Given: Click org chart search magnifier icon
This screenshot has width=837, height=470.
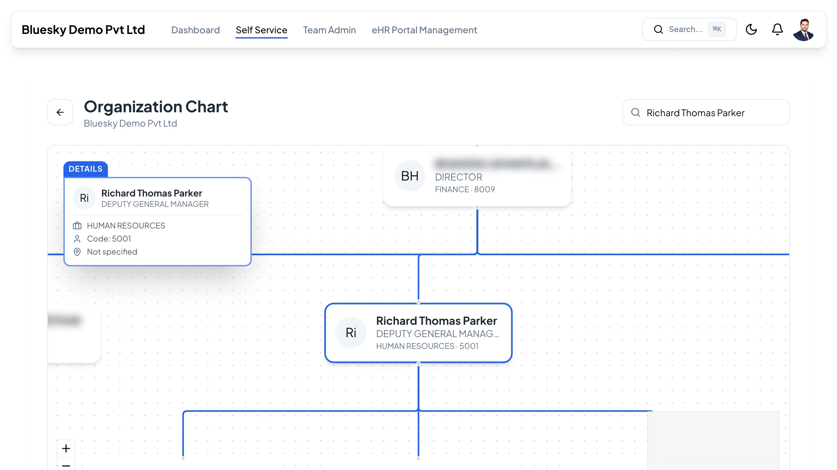Looking at the screenshot, I should click(636, 112).
